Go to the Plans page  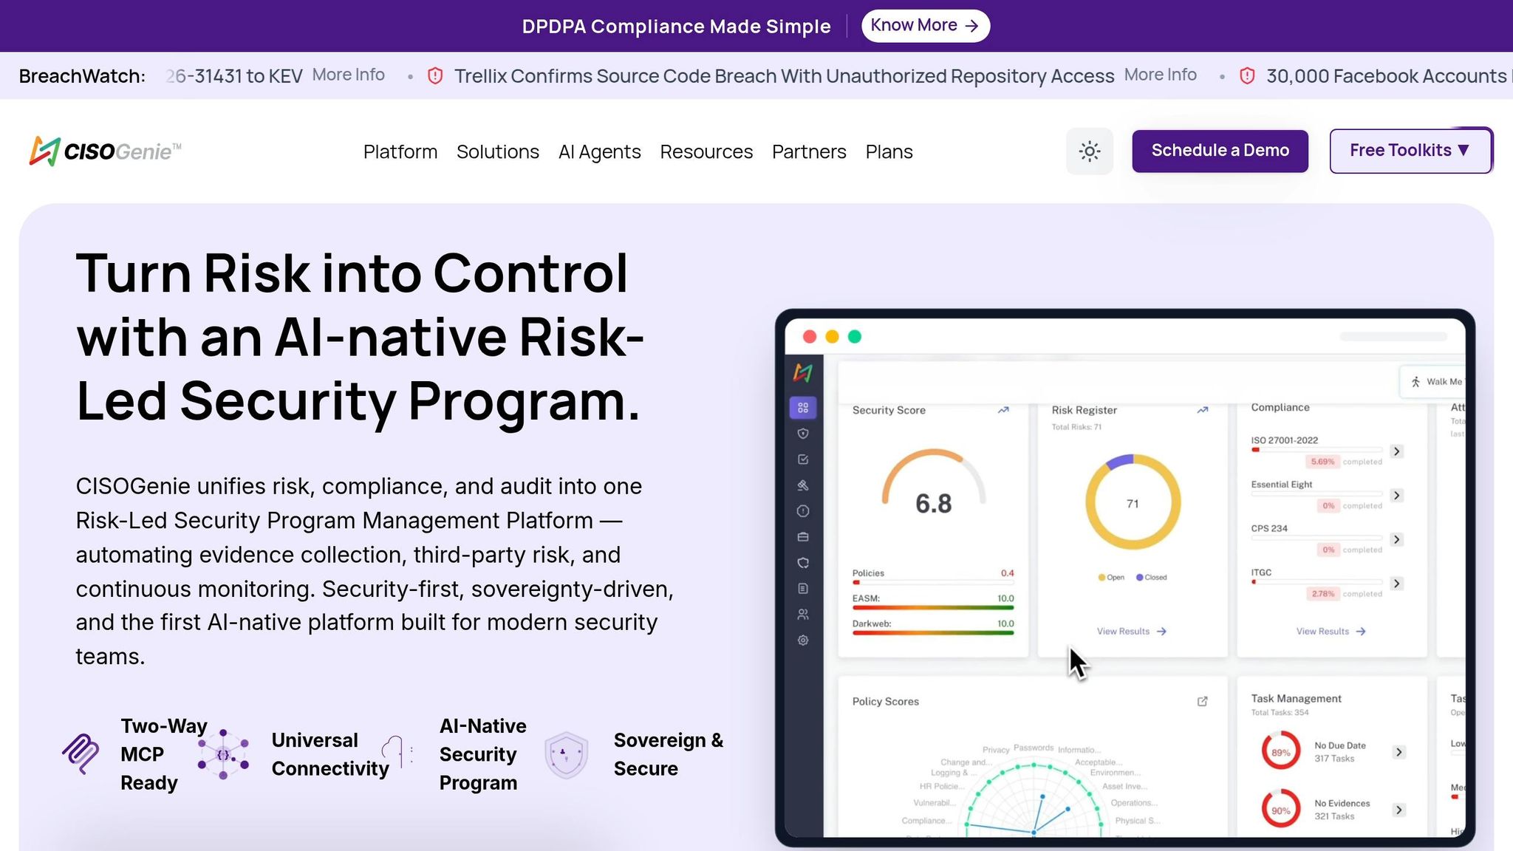click(889, 151)
